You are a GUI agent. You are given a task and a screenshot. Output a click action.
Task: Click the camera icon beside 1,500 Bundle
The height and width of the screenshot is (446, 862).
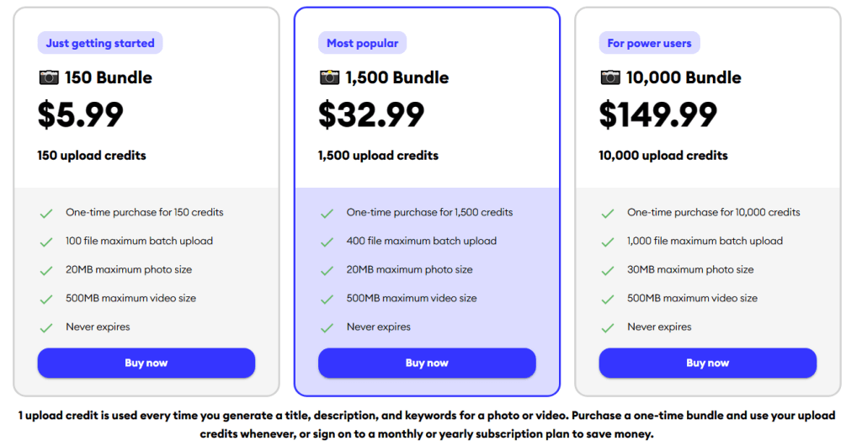point(329,77)
